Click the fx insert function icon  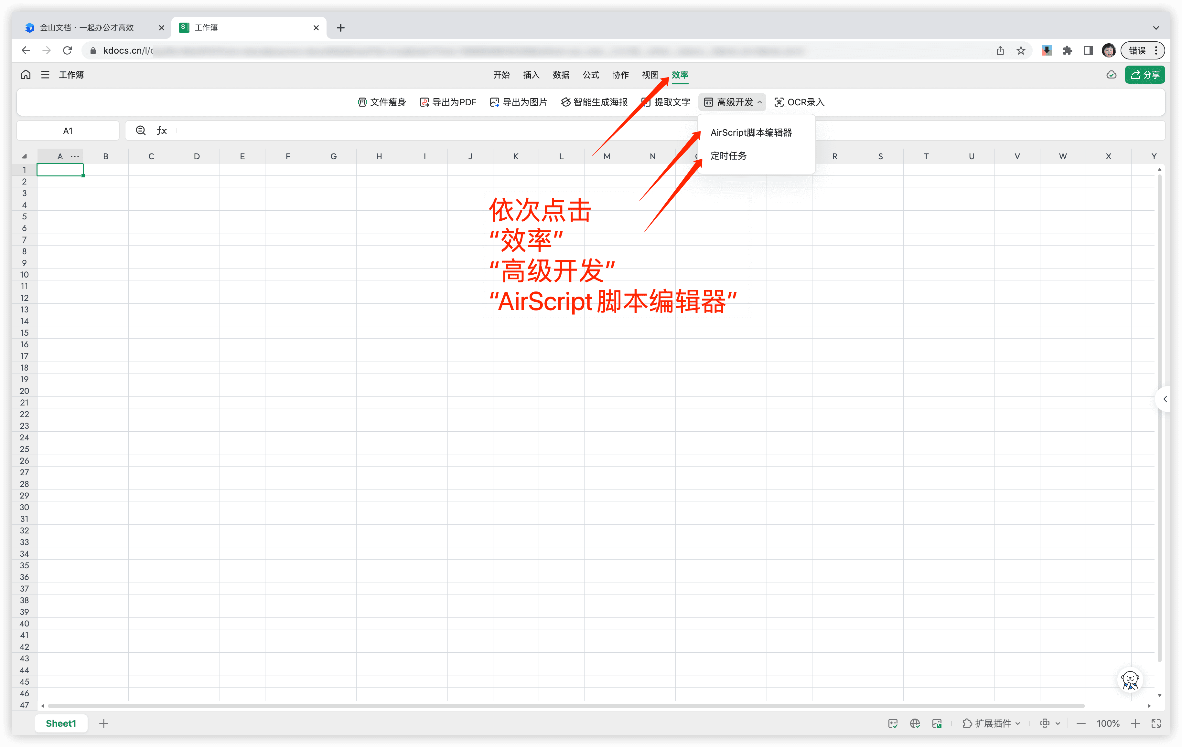(162, 131)
